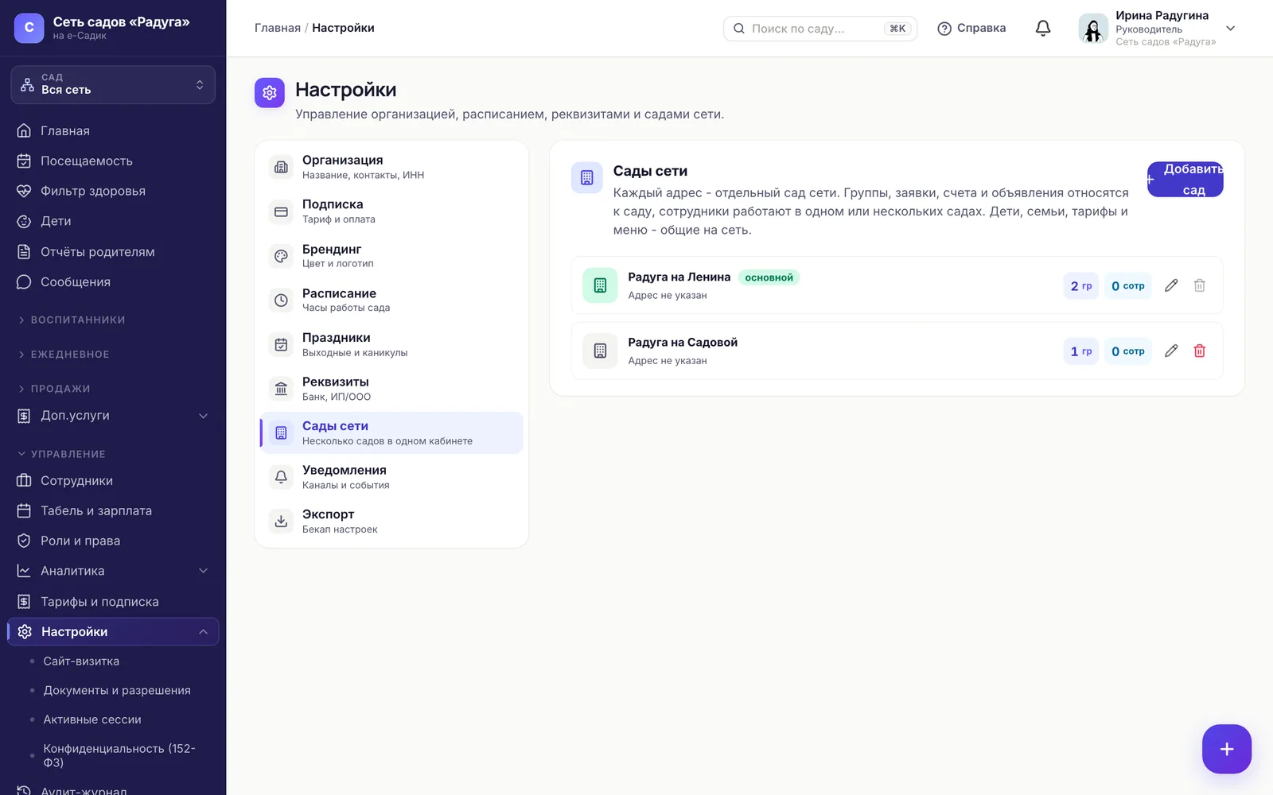The height and width of the screenshot is (795, 1273).
Task: Open Сайт-визитка submenu item
Action: (x=81, y=661)
